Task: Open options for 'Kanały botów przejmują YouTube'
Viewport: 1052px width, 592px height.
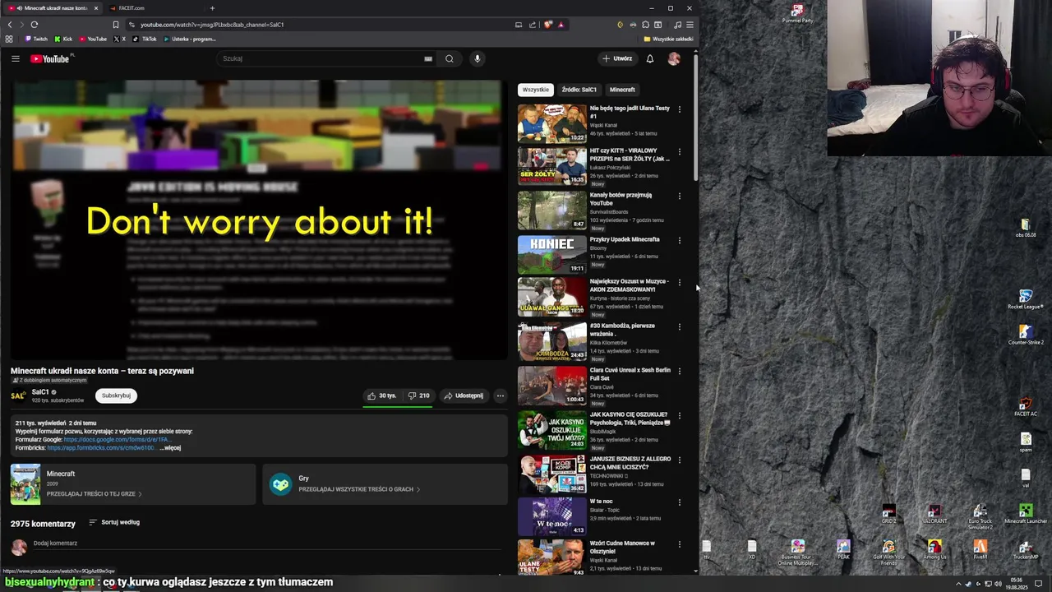Action: click(679, 196)
